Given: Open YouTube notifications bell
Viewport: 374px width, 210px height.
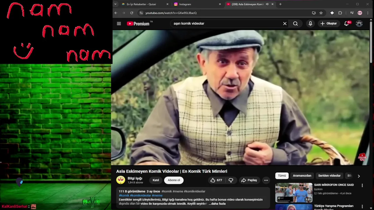Looking at the screenshot, I should 347,24.
